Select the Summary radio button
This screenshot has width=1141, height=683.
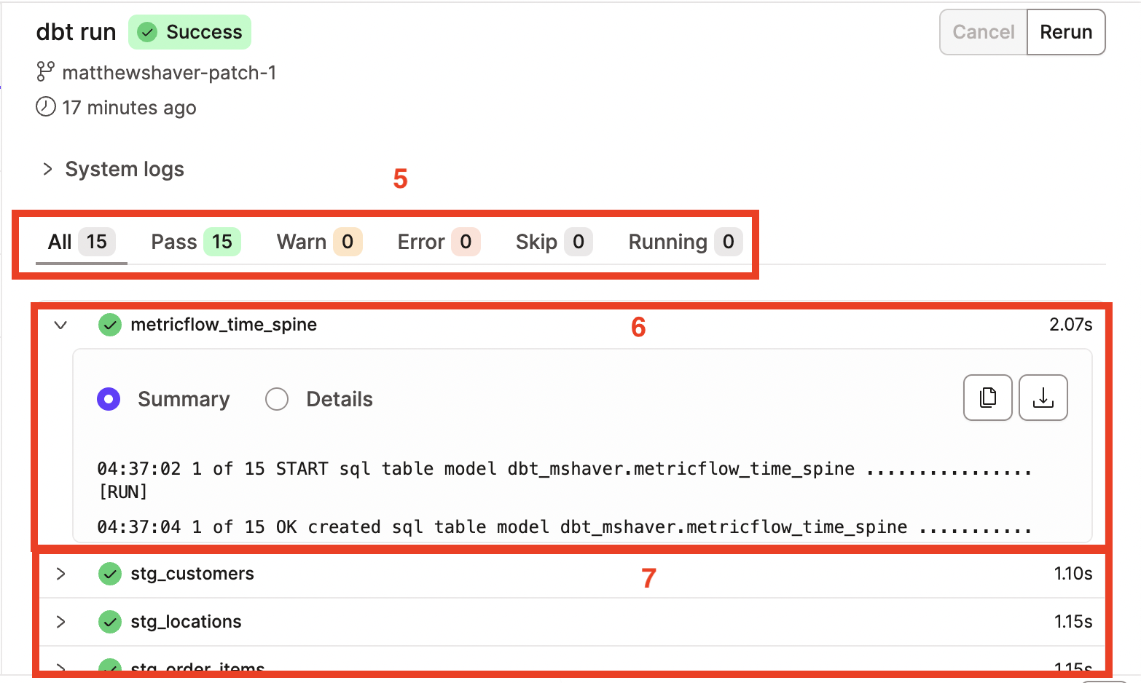click(x=108, y=399)
